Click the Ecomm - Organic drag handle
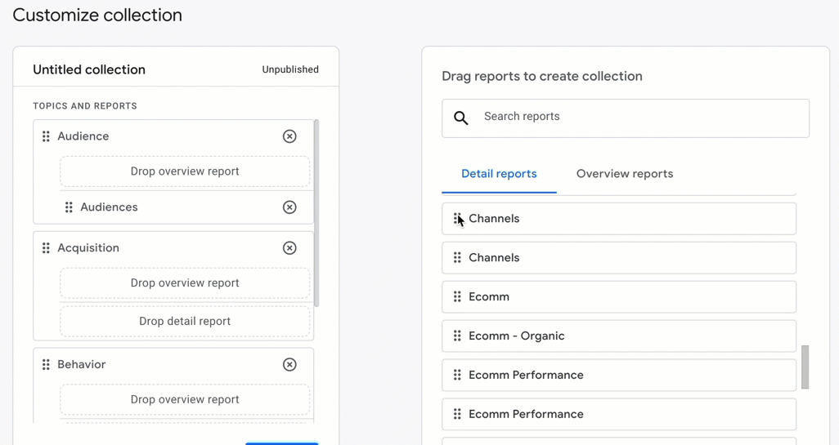The image size is (839, 445). (457, 336)
